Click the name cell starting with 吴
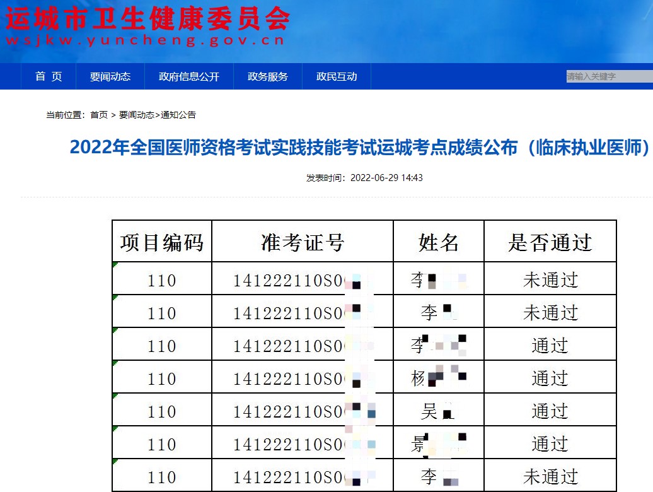The width and height of the screenshot is (653, 492). [x=438, y=411]
